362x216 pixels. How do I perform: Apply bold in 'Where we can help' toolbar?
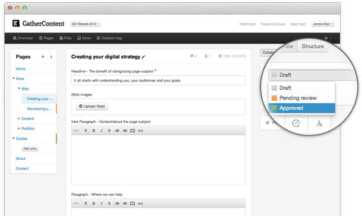94,204
